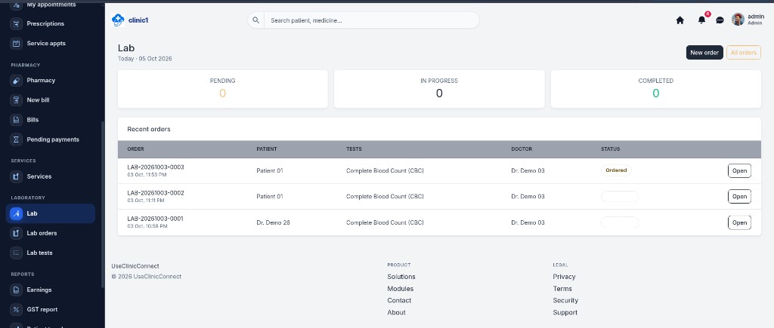Open Pending payments page
This screenshot has height=328, width=774.
51,139
